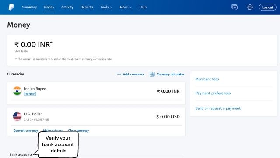The width and height of the screenshot is (280, 158).
Task: Expand the Tools dropdown menu
Action: (x=106, y=7)
